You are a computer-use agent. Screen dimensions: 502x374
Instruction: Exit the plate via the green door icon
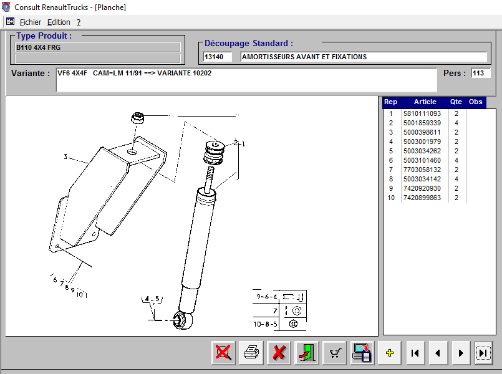(307, 353)
